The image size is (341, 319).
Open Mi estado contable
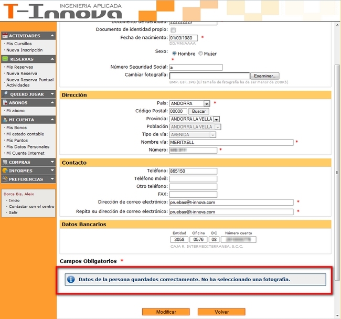click(25, 134)
